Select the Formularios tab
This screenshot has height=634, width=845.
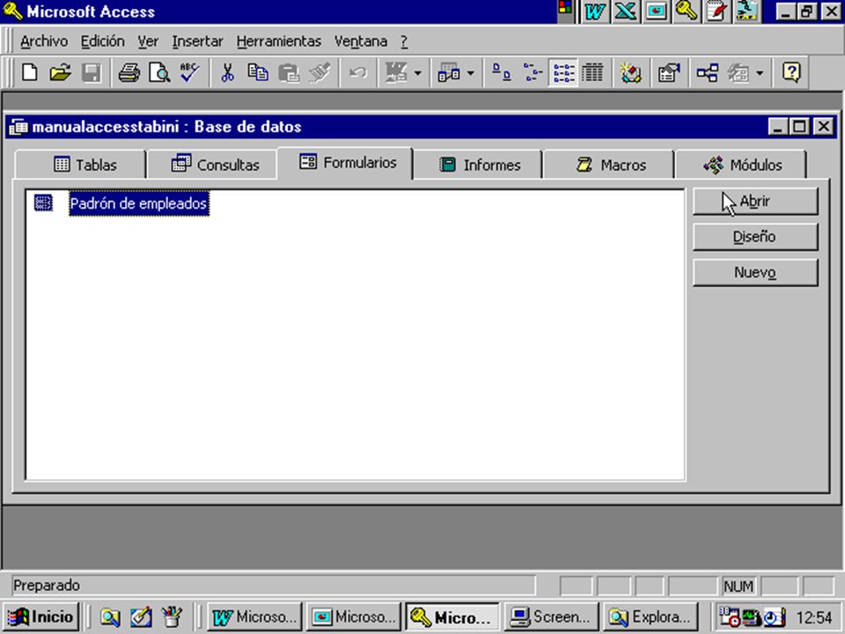(345, 163)
